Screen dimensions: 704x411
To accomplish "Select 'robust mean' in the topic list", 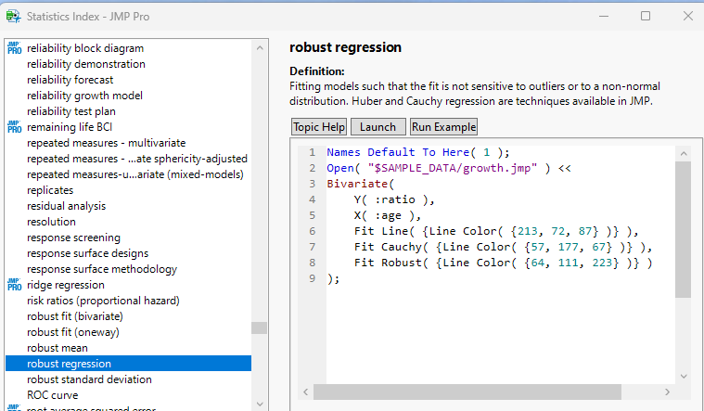I will [x=58, y=348].
